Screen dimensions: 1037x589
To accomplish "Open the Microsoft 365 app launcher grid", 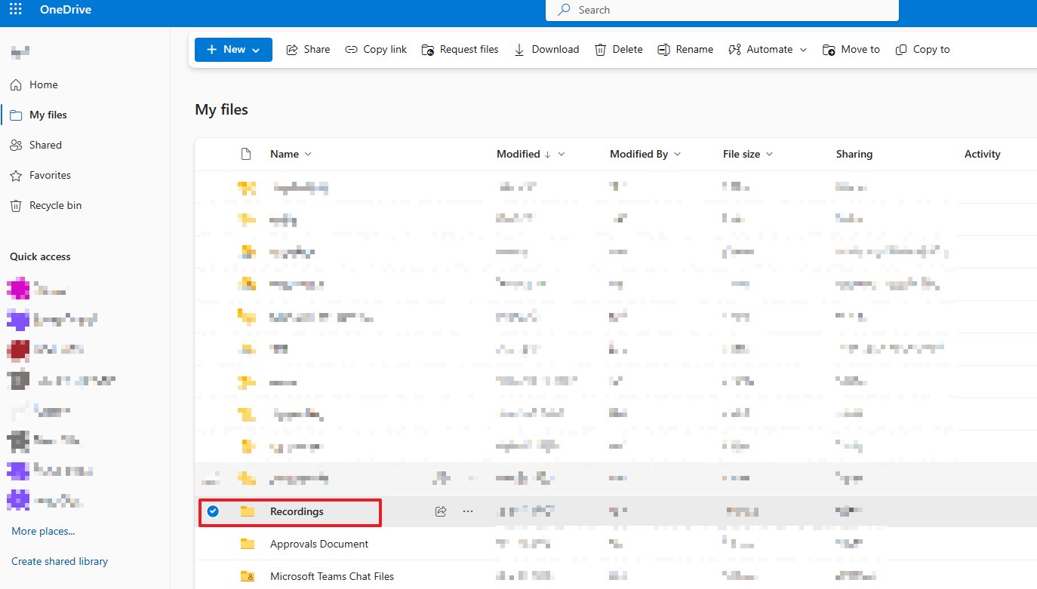I will [x=14, y=9].
